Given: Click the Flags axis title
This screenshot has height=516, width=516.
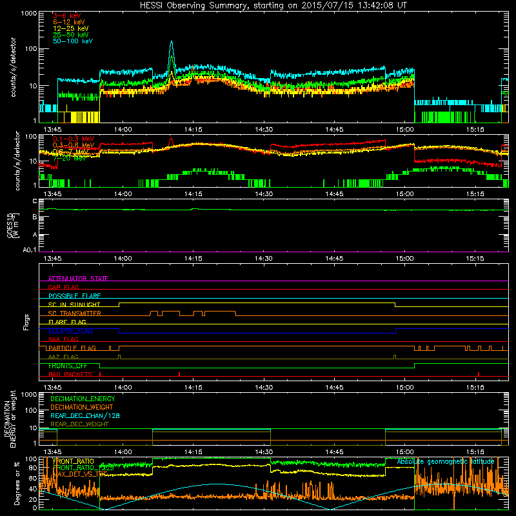Looking at the screenshot, I should pos(26,322).
